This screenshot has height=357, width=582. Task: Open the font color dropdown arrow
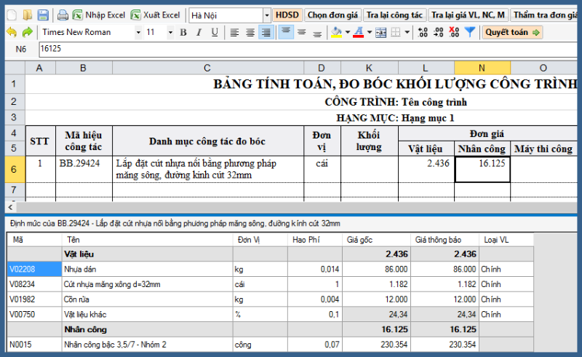tap(370, 32)
